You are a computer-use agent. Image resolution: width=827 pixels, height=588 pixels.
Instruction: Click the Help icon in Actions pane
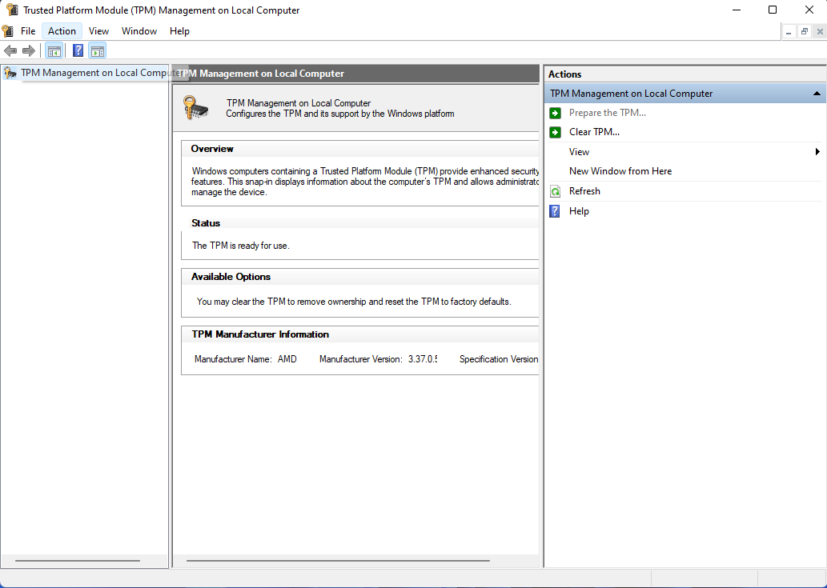[555, 211]
